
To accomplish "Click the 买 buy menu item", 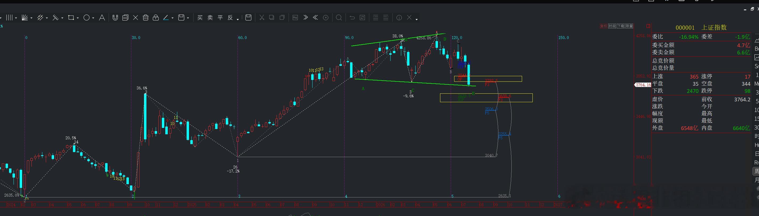I will (x=200, y=18).
